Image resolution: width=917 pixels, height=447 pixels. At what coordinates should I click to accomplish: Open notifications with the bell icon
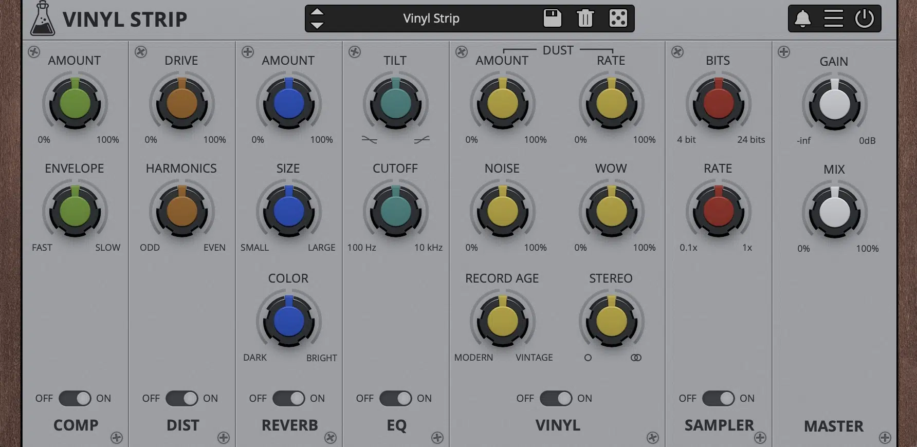click(x=802, y=18)
